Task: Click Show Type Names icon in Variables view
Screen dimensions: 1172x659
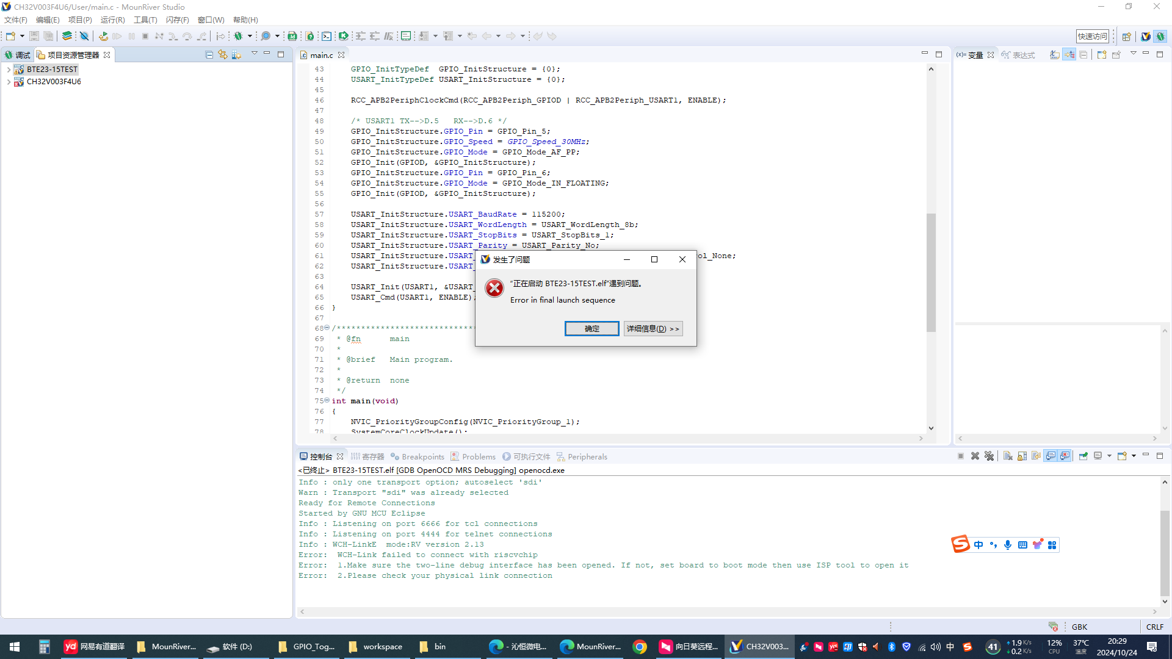Action: pos(1055,55)
